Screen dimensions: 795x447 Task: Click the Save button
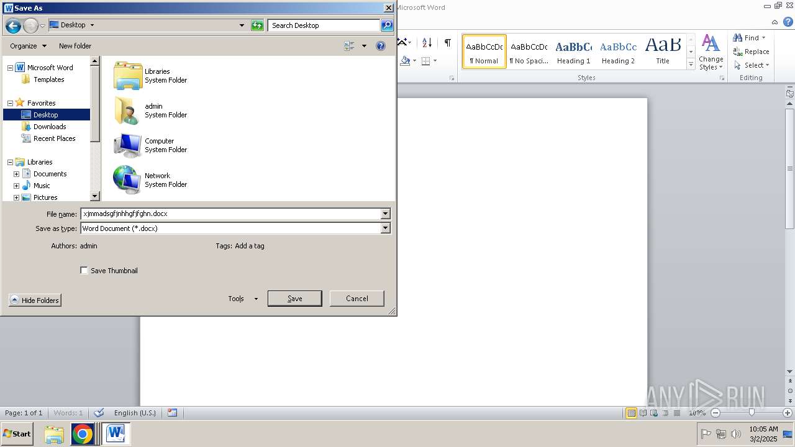295,299
